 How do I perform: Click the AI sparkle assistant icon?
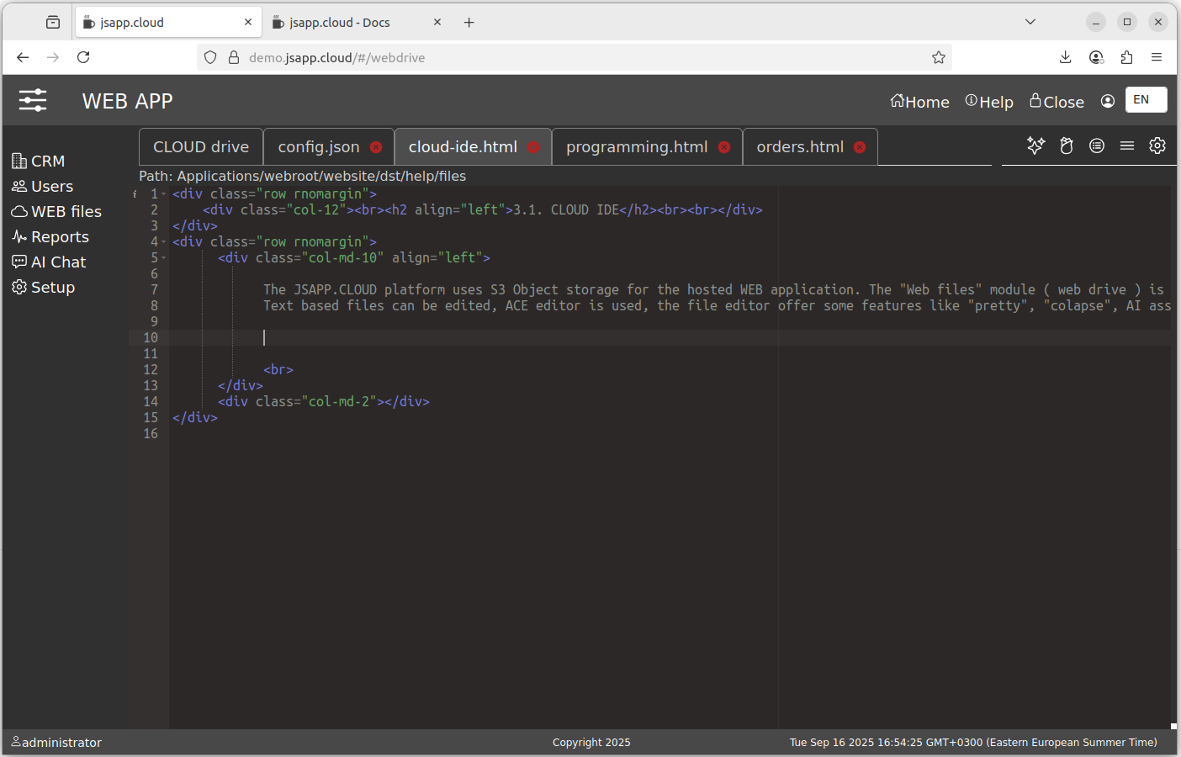(1035, 146)
